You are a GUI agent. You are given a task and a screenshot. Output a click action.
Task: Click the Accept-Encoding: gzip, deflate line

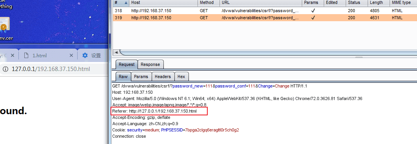coord(141,117)
